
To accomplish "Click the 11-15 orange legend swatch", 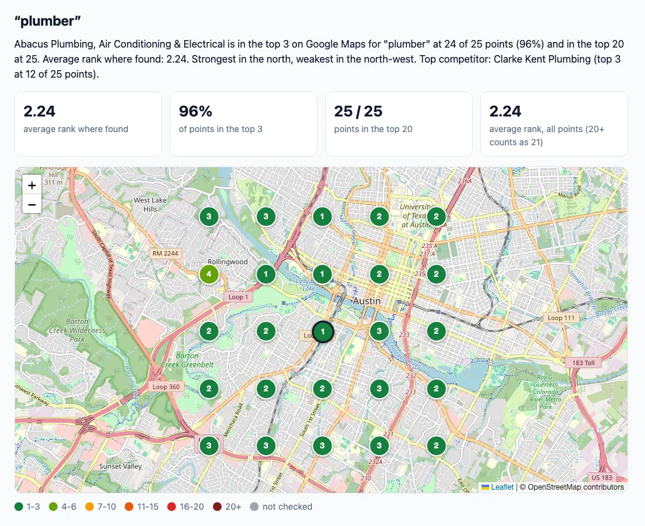I will 129,507.
